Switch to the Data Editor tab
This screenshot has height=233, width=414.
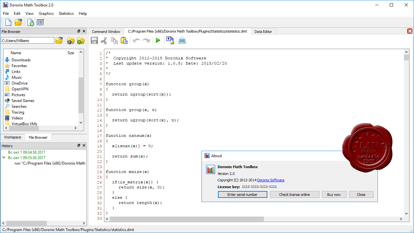[263, 32]
